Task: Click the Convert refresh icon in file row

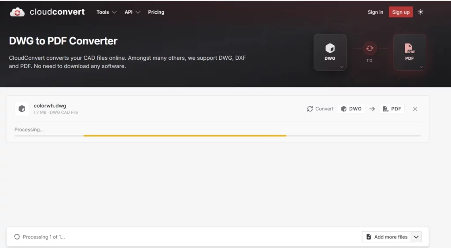Action: 310,109
